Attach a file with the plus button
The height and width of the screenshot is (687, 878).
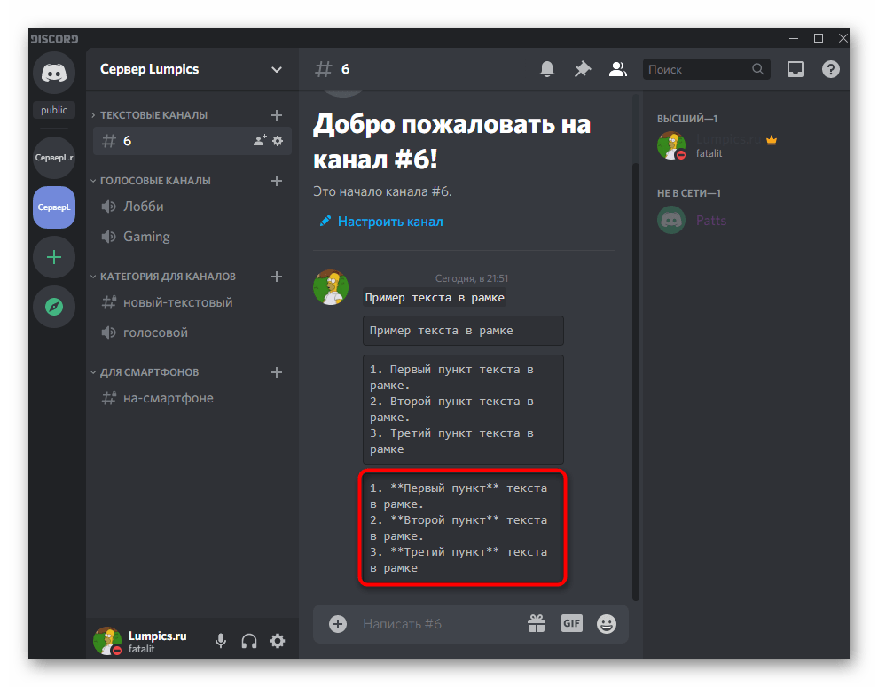pos(338,623)
